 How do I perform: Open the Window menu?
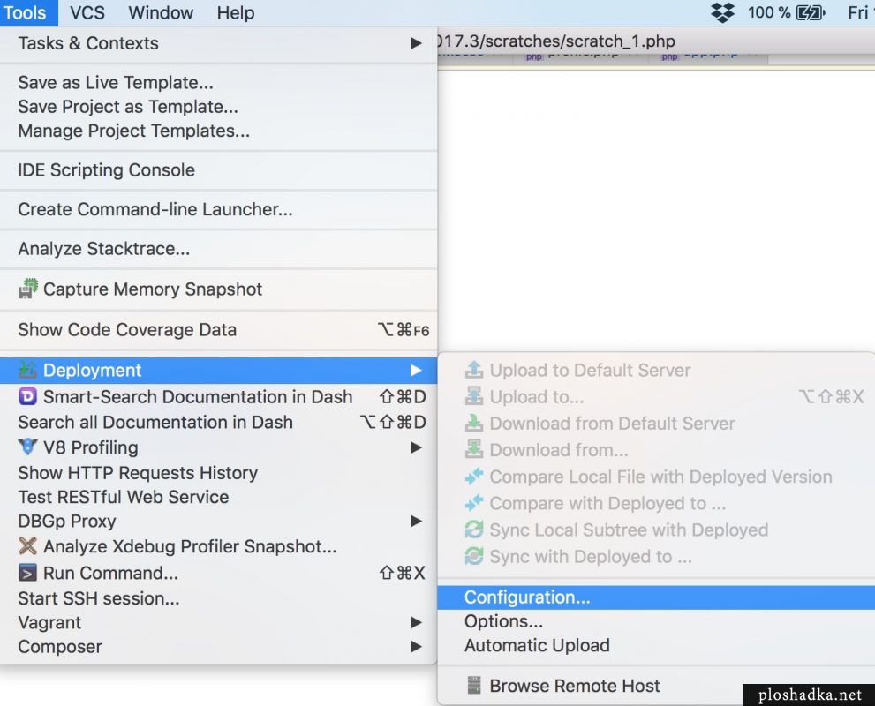click(x=160, y=12)
